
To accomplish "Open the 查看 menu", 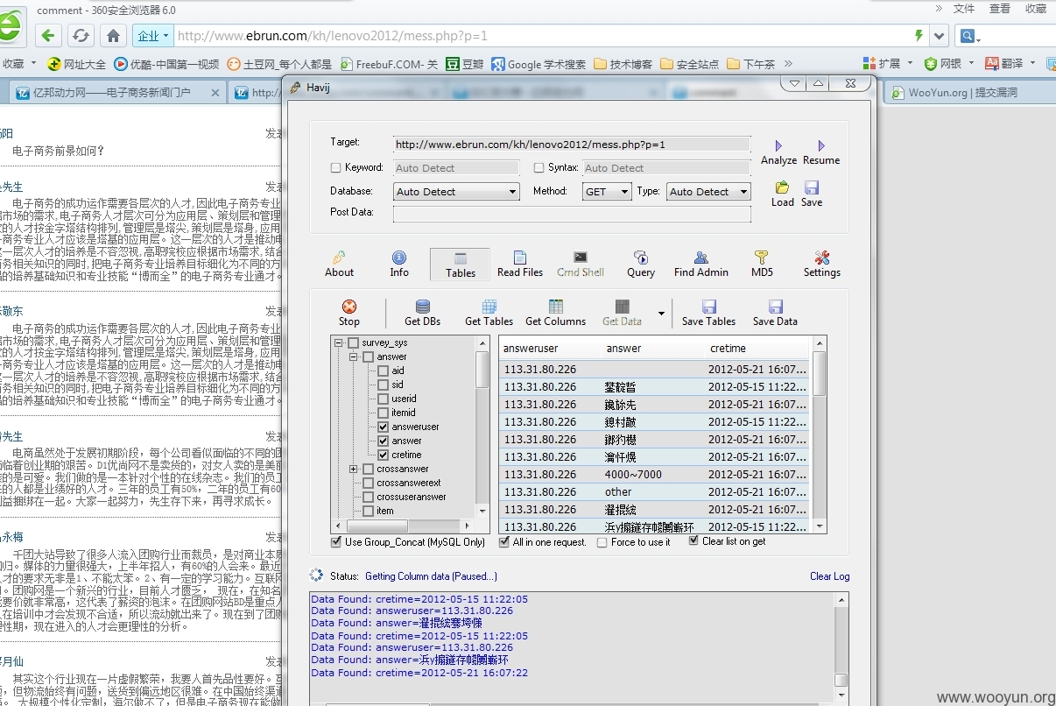I will click(1000, 9).
